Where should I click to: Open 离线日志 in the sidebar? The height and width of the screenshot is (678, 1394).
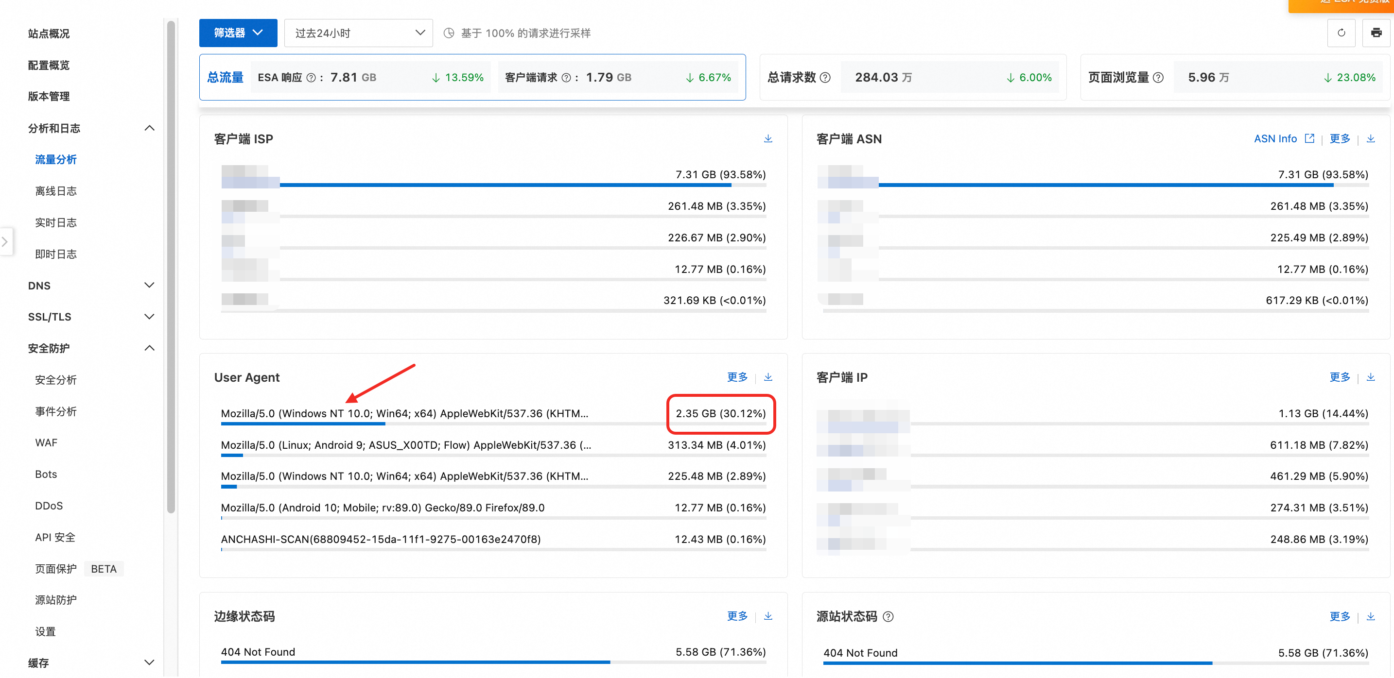[56, 191]
